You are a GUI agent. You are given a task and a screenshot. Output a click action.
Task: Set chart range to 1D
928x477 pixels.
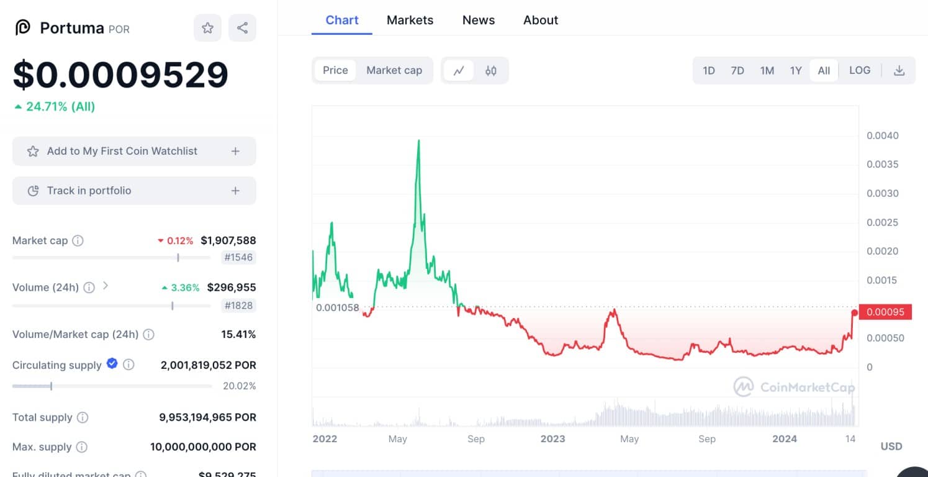709,70
